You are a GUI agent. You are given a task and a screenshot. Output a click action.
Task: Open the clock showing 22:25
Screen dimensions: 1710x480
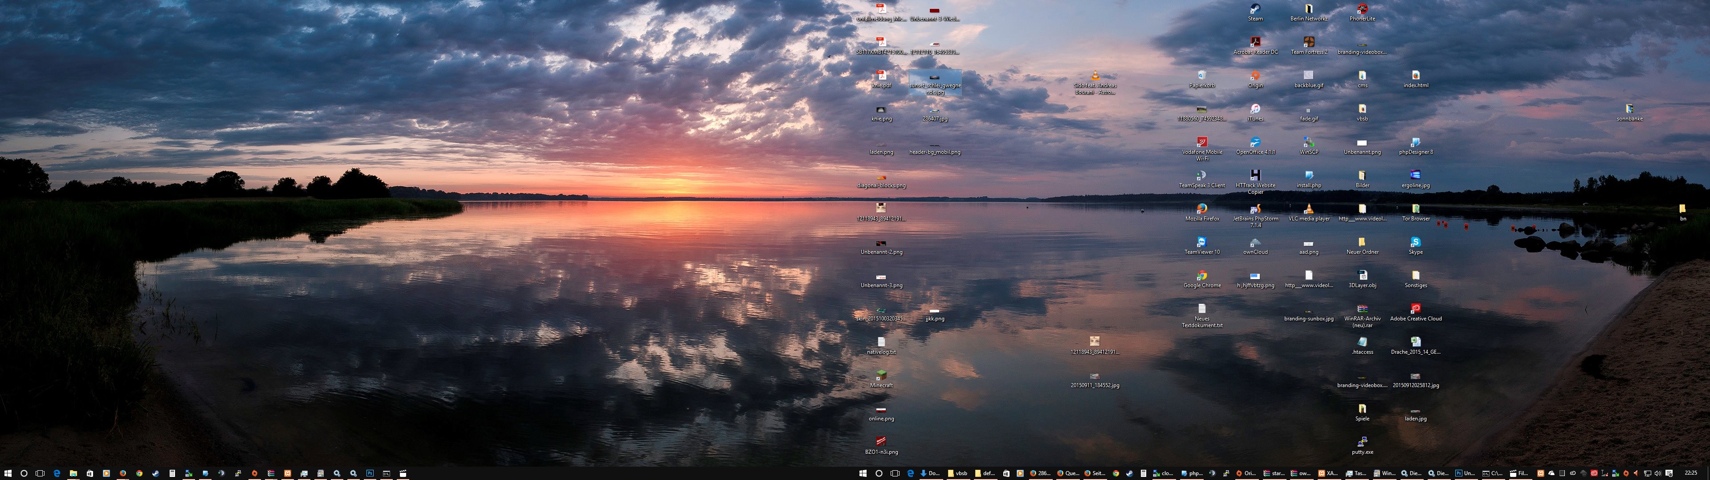[1691, 473]
